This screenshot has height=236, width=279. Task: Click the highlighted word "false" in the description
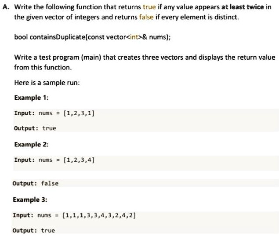[x=146, y=17]
